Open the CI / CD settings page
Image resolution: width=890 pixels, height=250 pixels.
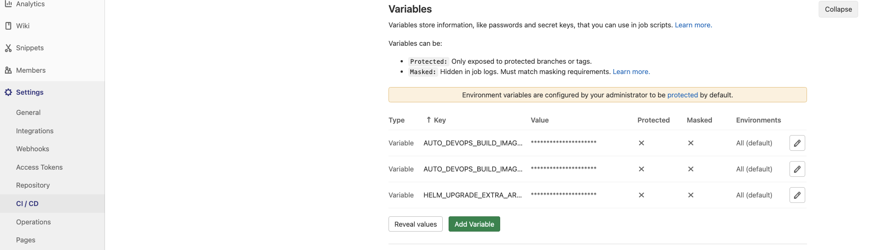(x=27, y=204)
